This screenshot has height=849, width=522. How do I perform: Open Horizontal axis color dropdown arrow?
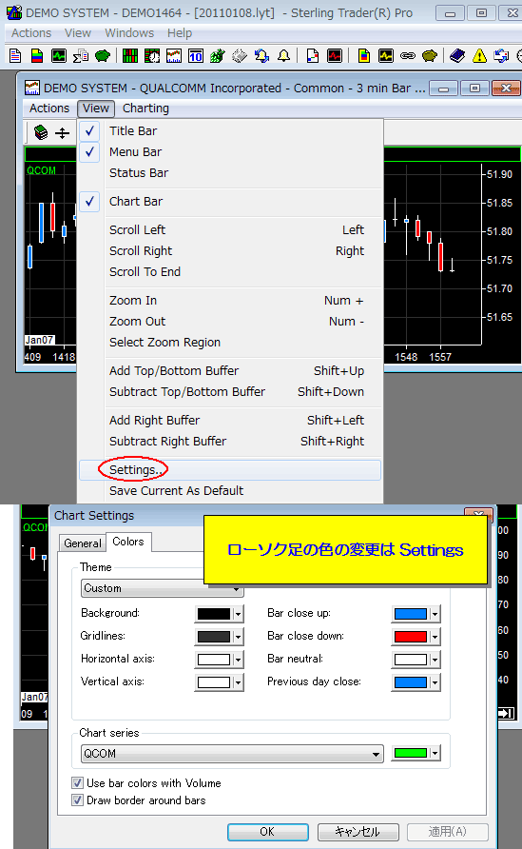tap(238, 660)
